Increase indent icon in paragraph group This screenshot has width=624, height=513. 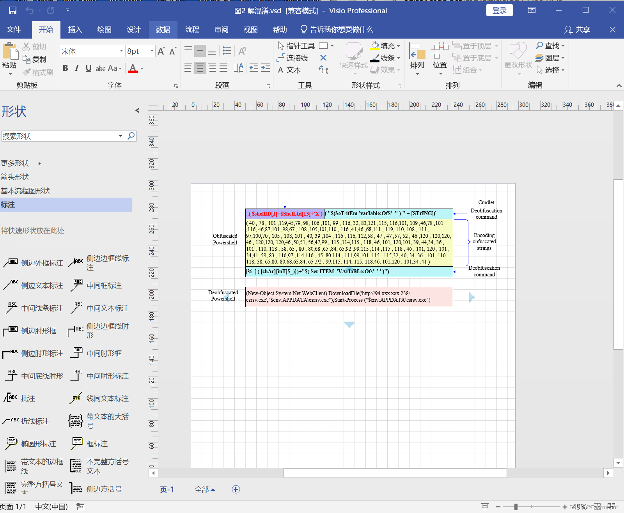266,68
